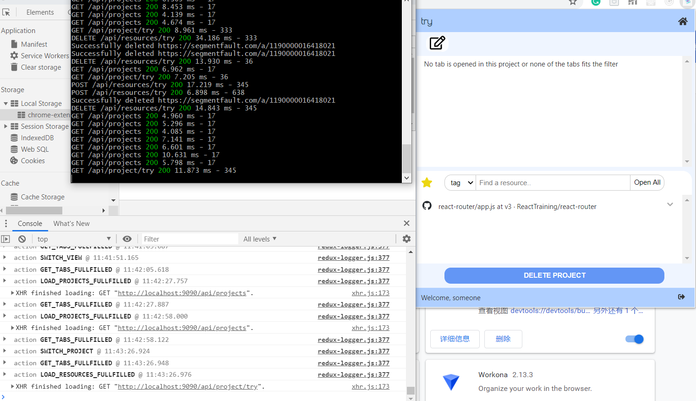Click the 删除 remove button
696x401 pixels.
pyautogui.click(x=503, y=339)
